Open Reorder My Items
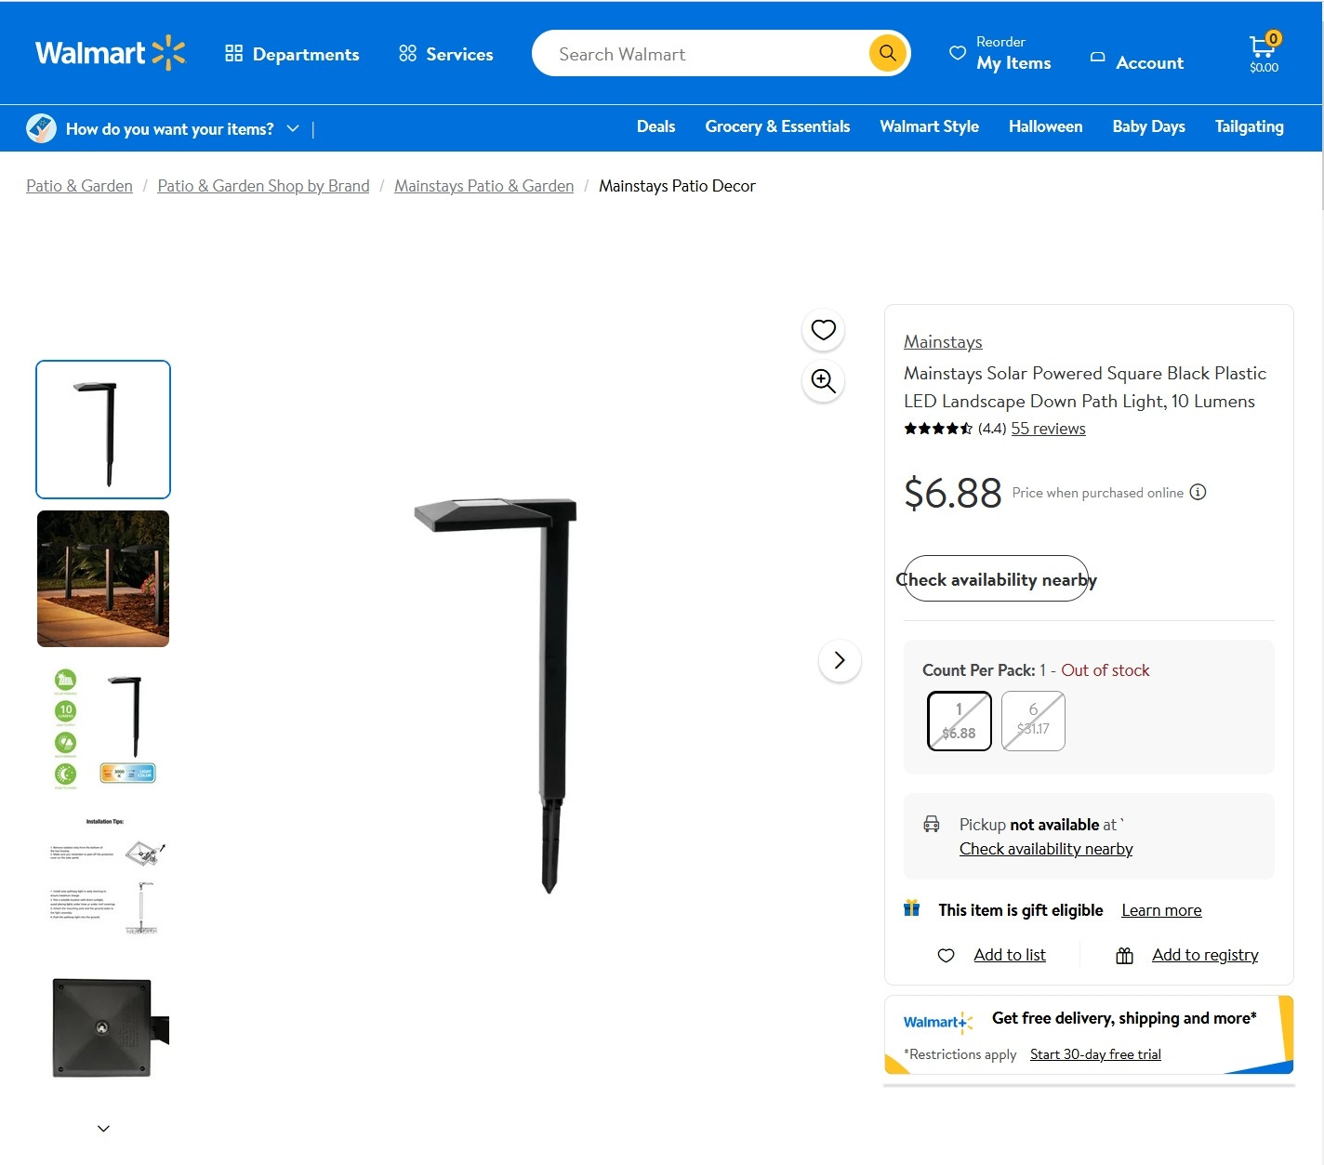1324x1165 pixels. (1000, 54)
